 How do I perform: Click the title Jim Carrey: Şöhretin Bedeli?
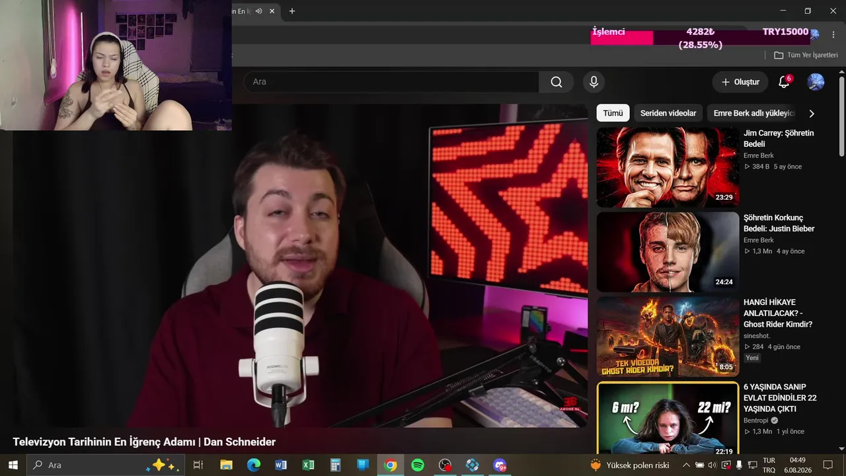coord(779,138)
